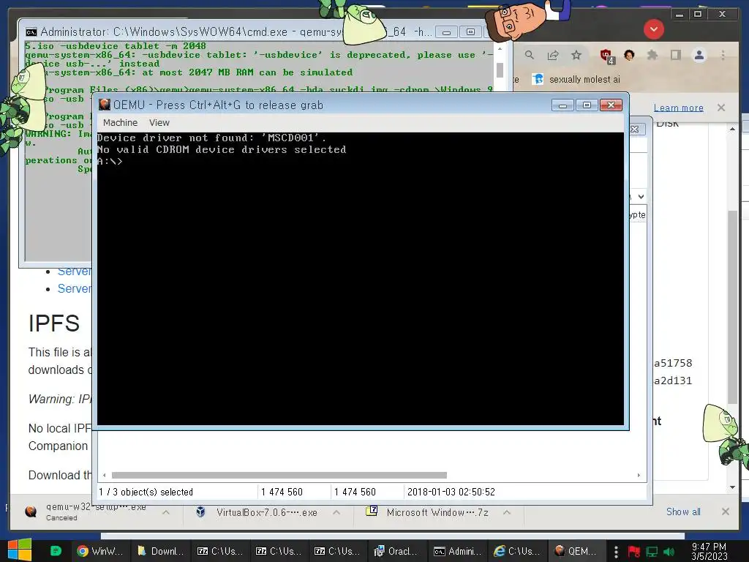Click the VirtualBox-7.0.6 download item

[266, 512]
